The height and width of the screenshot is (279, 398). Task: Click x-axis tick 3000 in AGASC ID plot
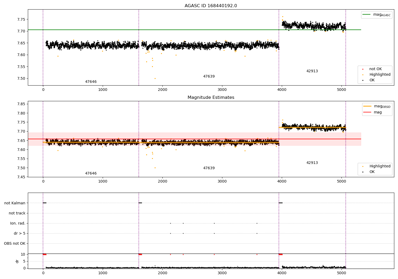pyautogui.click(x=222, y=90)
